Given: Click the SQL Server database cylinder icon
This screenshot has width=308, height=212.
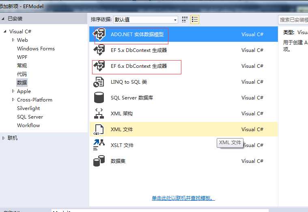Looking at the screenshot, I should coord(99,97).
